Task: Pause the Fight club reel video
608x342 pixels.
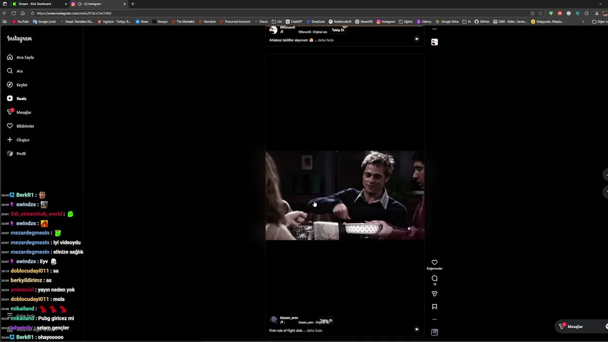Action: pyautogui.click(x=344, y=195)
